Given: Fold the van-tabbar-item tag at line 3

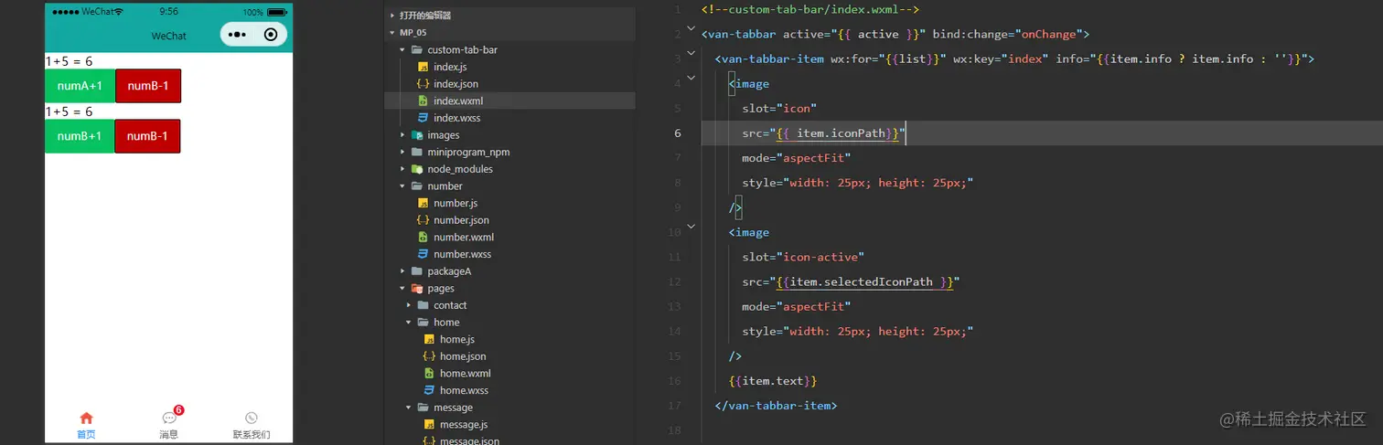Looking at the screenshot, I should click(x=691, y=55).
